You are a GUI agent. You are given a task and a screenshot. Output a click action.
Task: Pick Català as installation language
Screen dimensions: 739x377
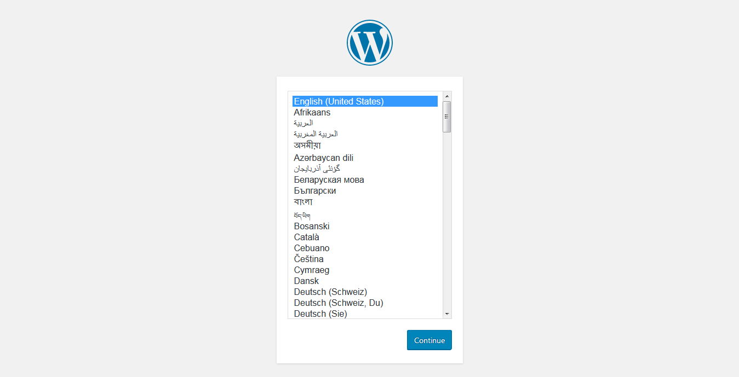(307, 237)
